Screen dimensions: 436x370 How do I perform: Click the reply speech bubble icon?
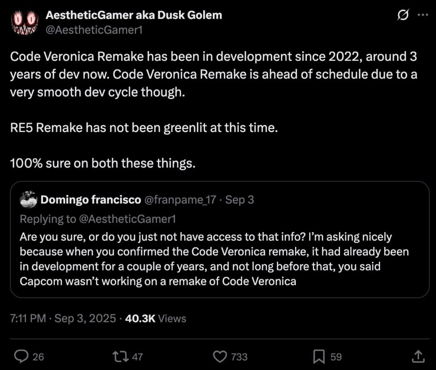[x=21, y=357]
